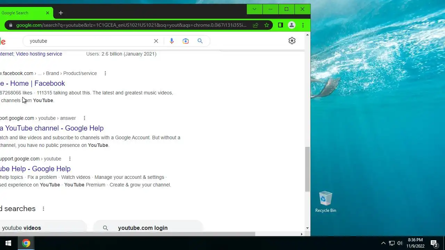Close the Google Search tab
Image resolution: width=445 pixels, height=250 pixels.
[48, 13]
